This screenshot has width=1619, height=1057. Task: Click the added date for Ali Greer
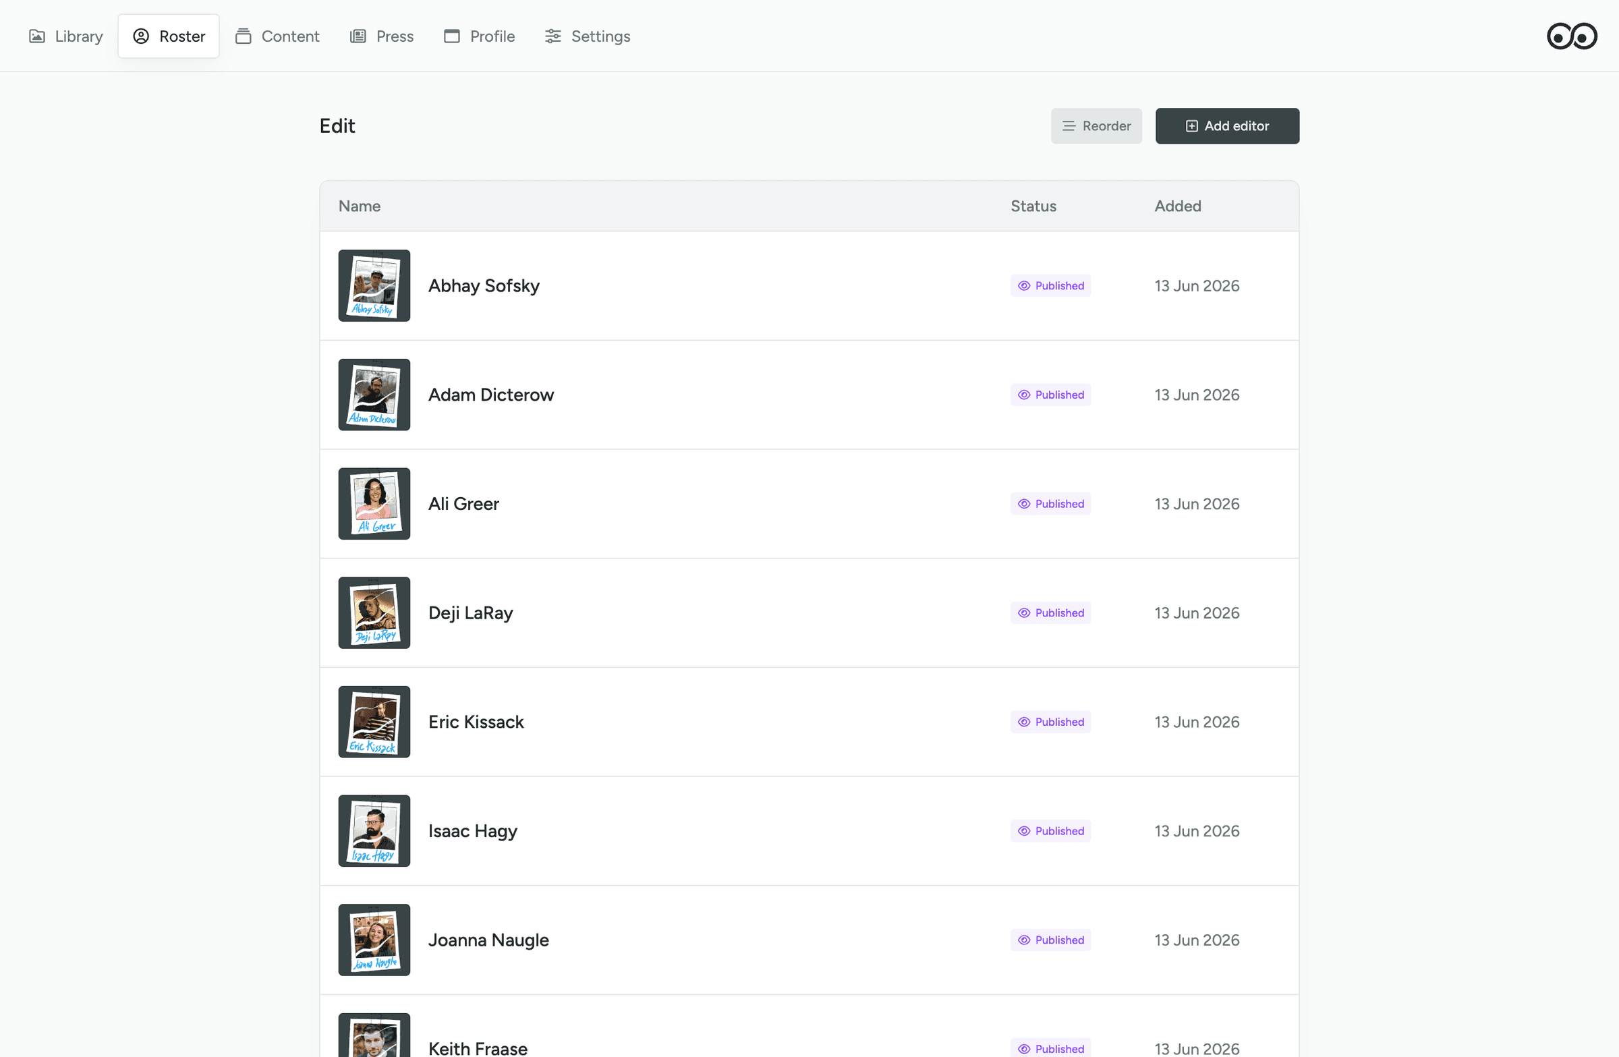[x=1197, y=504]
